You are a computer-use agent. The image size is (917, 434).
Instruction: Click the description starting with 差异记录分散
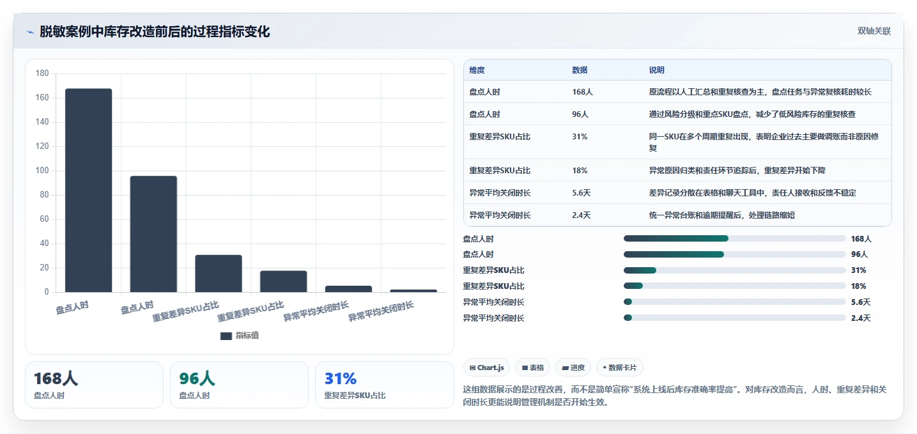(752, 193)
